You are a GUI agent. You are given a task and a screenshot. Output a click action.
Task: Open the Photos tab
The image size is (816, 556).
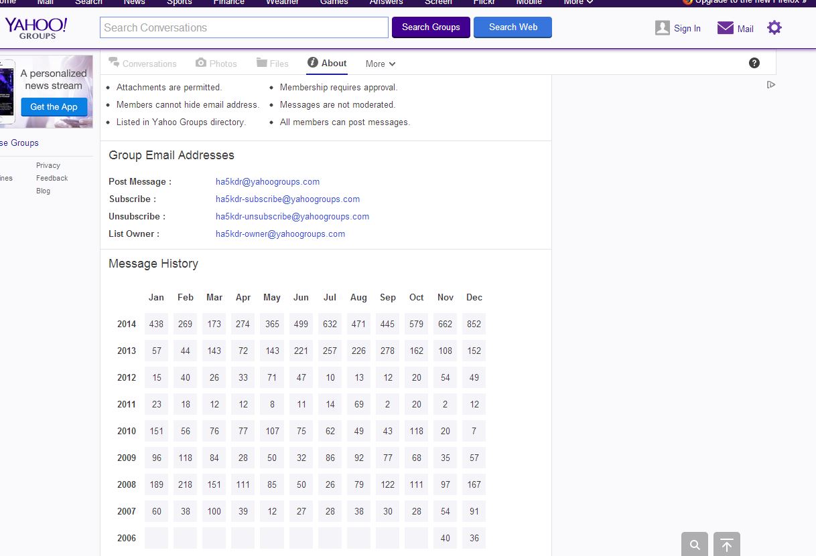pos(216,64)
